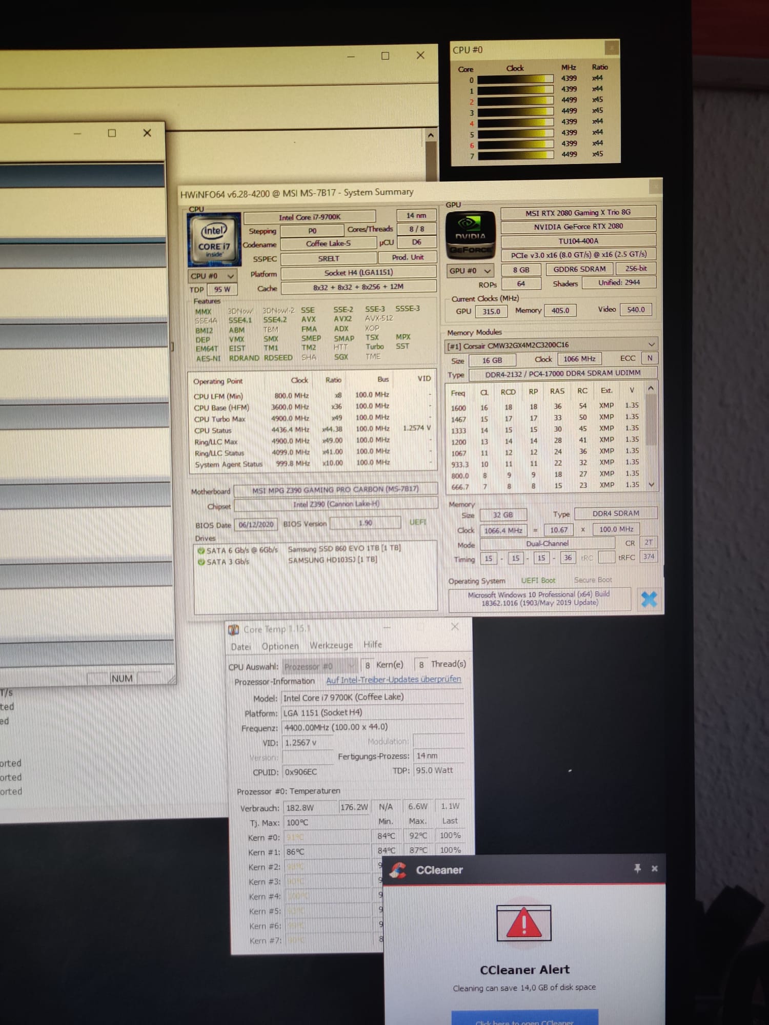Open the GPU #0 selector dropdown in HWiNFO

[x=470, y=271]
